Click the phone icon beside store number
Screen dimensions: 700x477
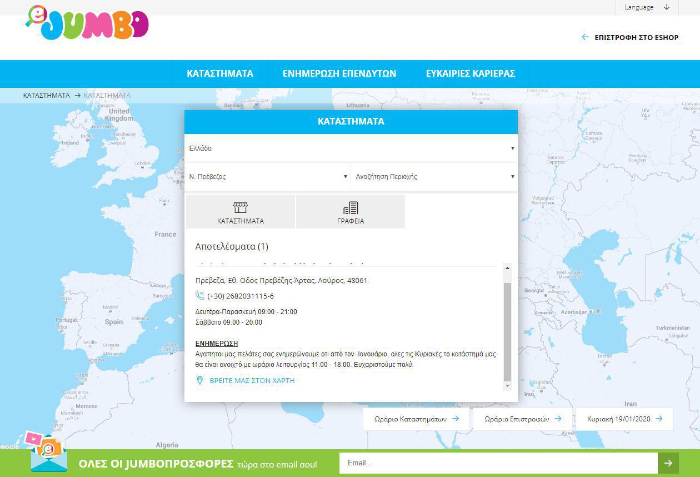point(200,296)
